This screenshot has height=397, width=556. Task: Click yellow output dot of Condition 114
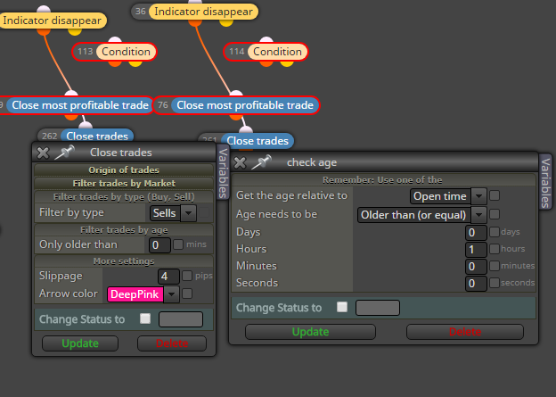pyautogui.click(x=287, y=63)
